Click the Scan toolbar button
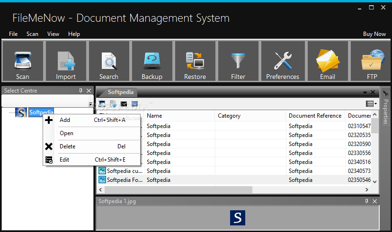This screenshot has height=232, width=392. click(23, 61)
